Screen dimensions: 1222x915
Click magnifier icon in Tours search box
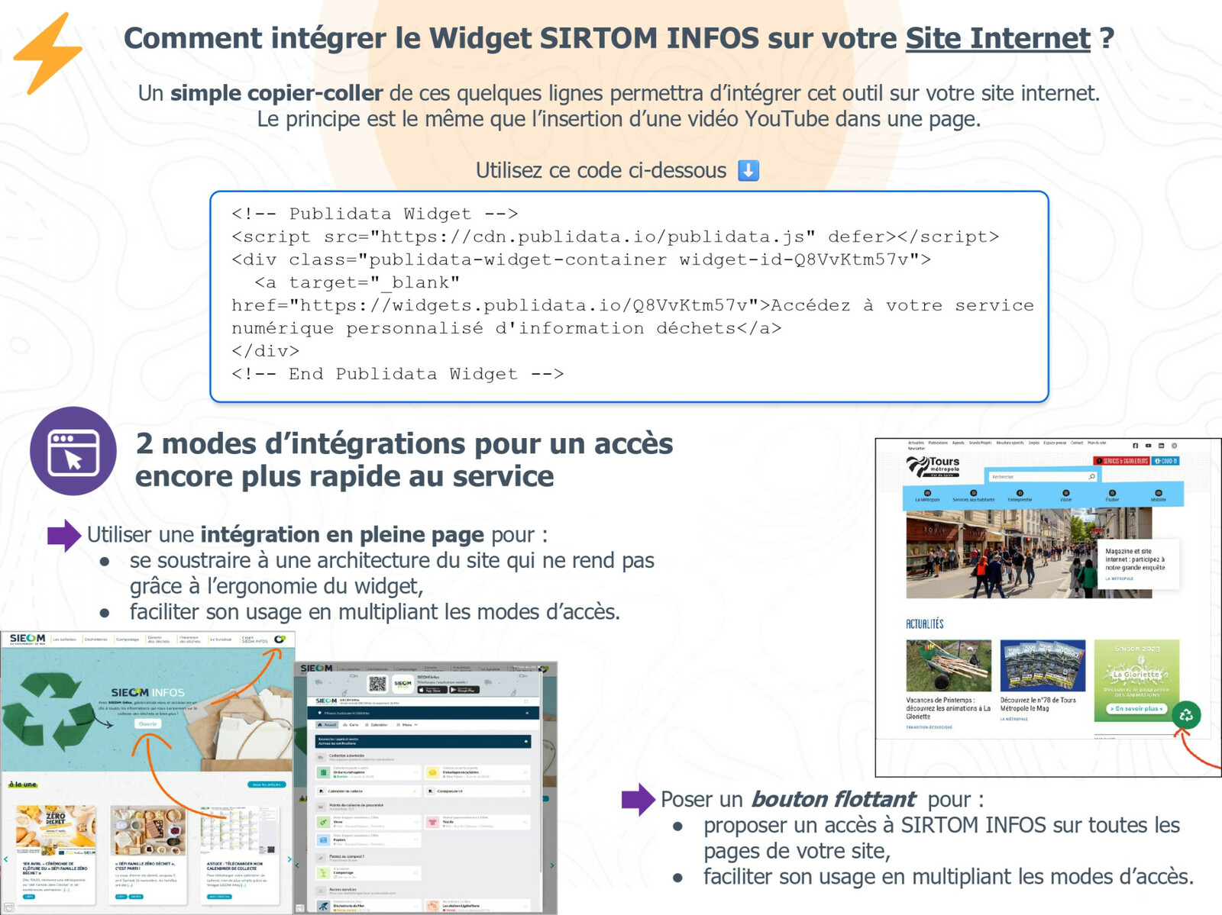coord(1091,476)
